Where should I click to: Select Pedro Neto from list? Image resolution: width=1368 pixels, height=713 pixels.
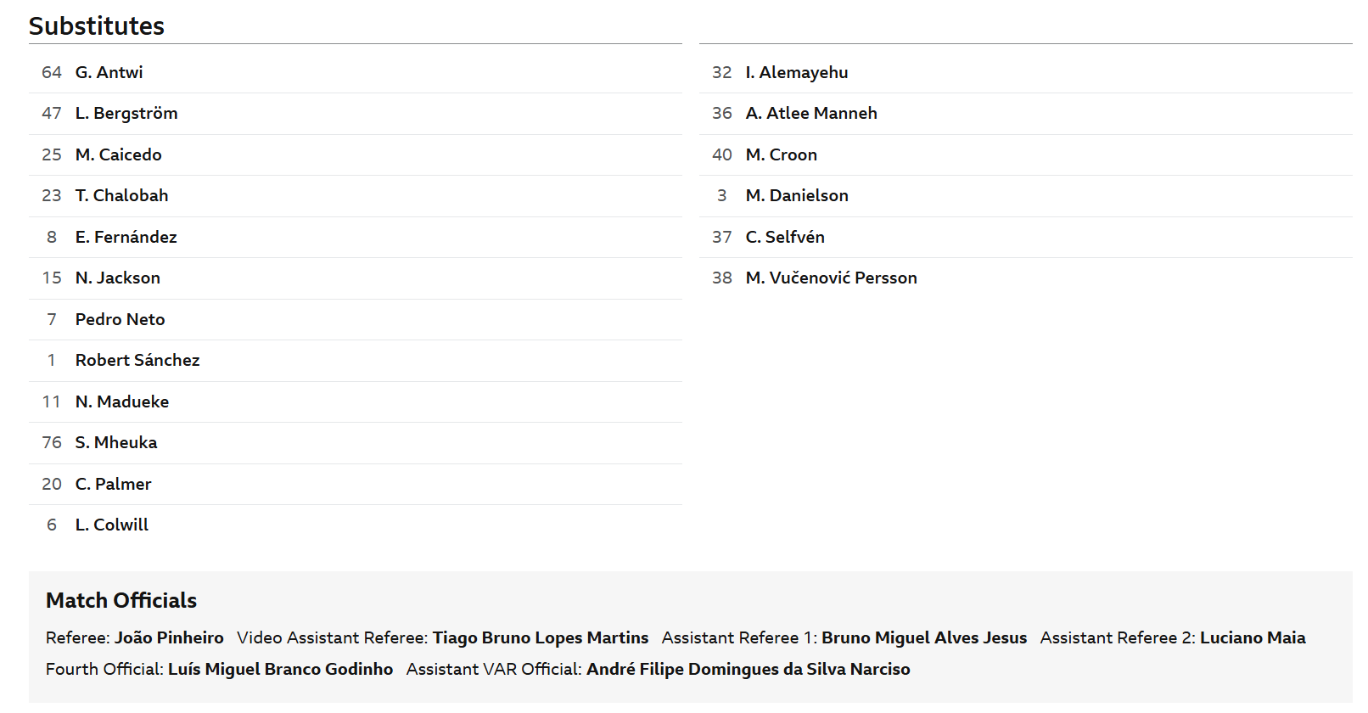(x=120, y=319)
